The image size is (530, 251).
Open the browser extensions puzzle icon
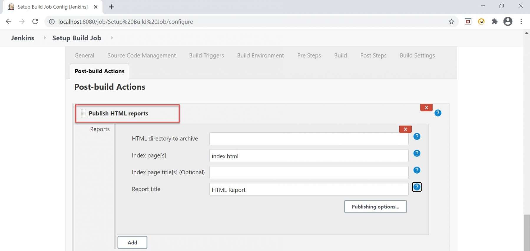pos(494,22)
